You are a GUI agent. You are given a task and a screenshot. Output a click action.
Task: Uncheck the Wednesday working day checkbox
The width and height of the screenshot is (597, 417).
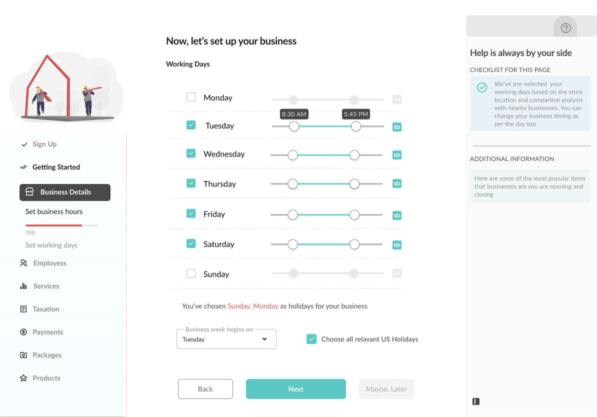coord(191,153)
